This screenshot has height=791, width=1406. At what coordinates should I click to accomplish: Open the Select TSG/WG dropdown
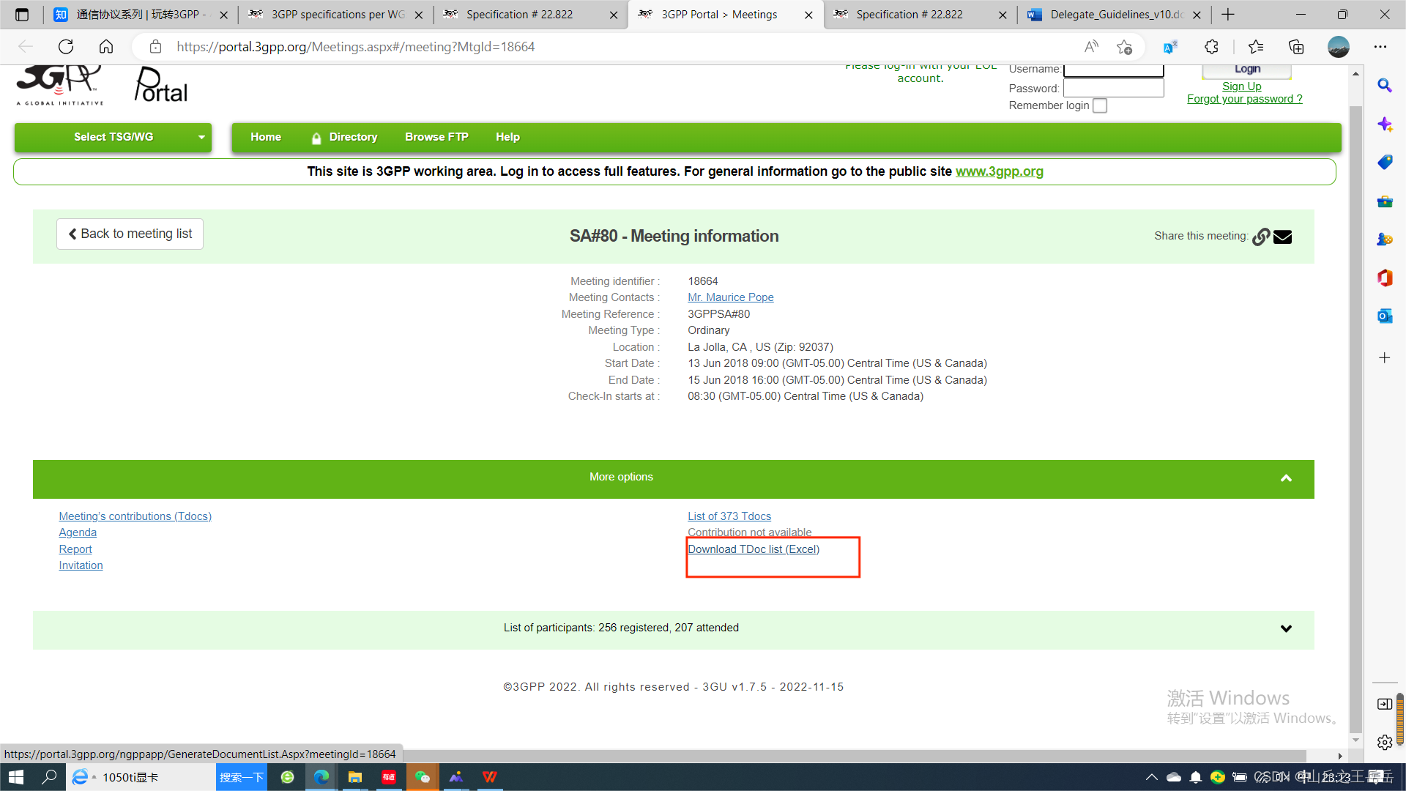click(114, 137)
